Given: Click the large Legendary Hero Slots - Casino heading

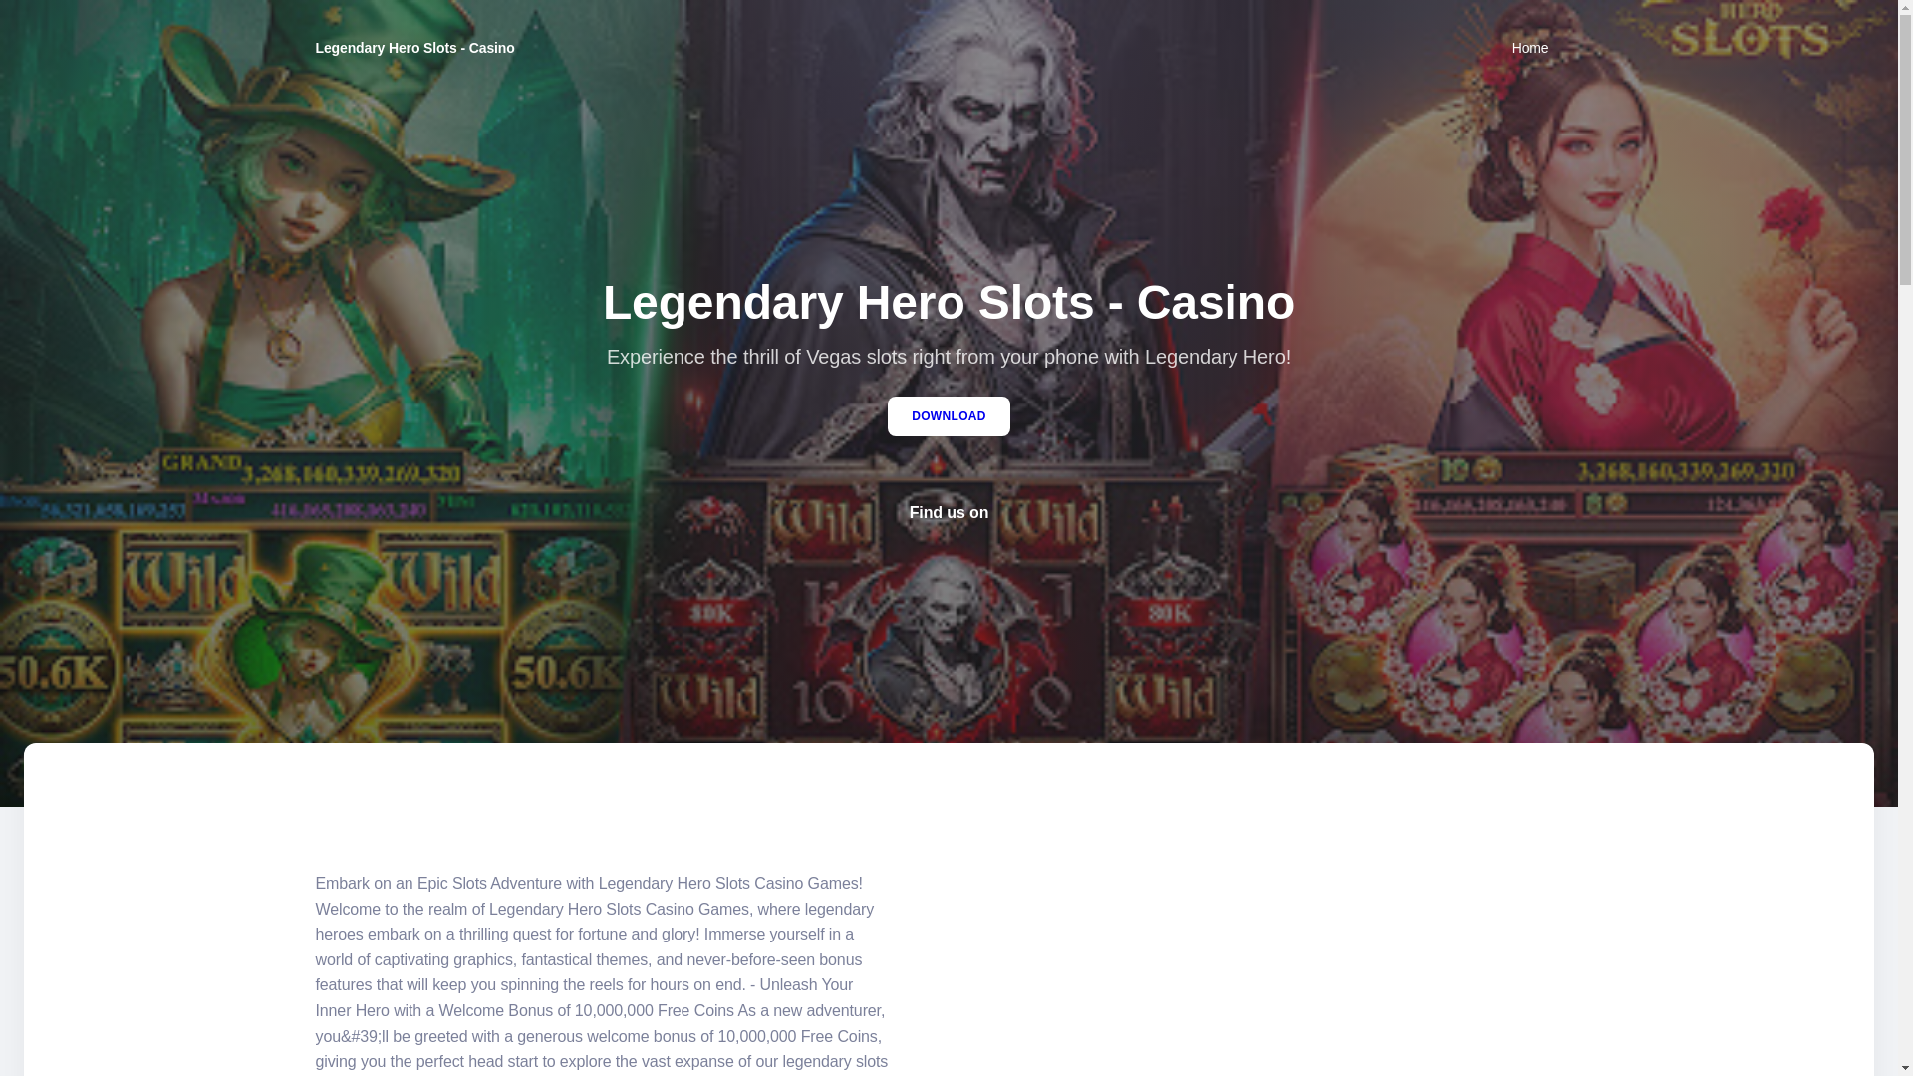Looking at the screenshot, I should 949,302.
